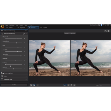Click the Nachher image preview
The width and height of the screenshot is (111, 111).
click(91, 58)
